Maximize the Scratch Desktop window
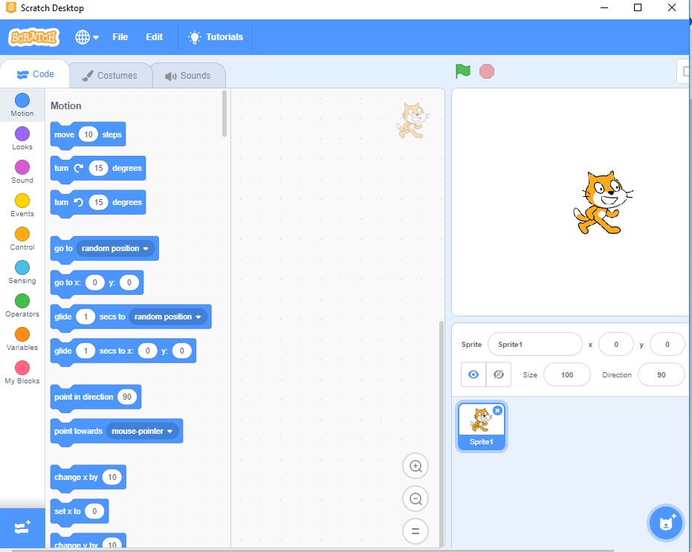692x552 pixels. (638, 7)
